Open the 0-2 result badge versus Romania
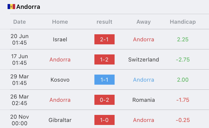The height and width of the screenshot is (128, 209). pyautogui.click(x=104, y=100)
